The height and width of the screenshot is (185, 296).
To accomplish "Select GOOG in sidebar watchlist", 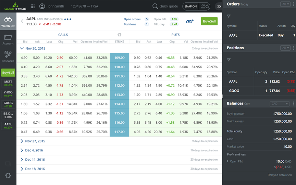I will point(8,104).
